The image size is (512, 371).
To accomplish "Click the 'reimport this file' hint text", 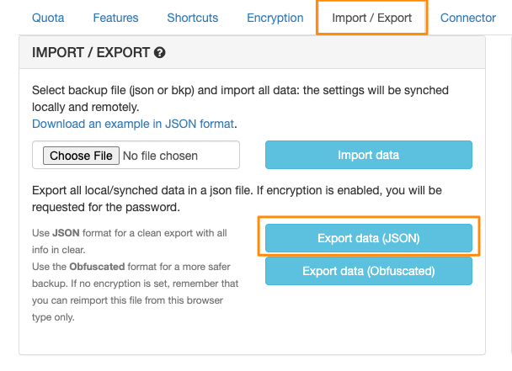I will tap(127, 300).
